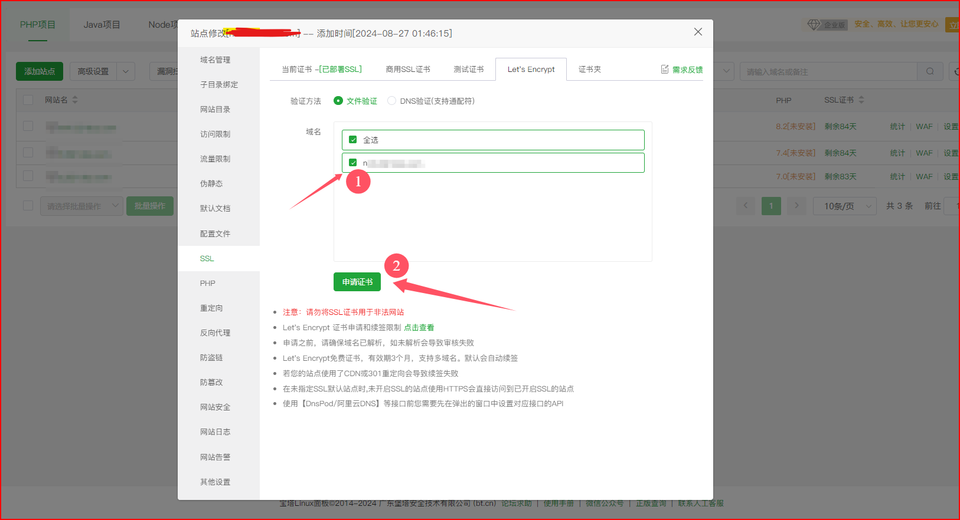
Task: Sort by SSL certificate arrows
Action: (861, 100)
